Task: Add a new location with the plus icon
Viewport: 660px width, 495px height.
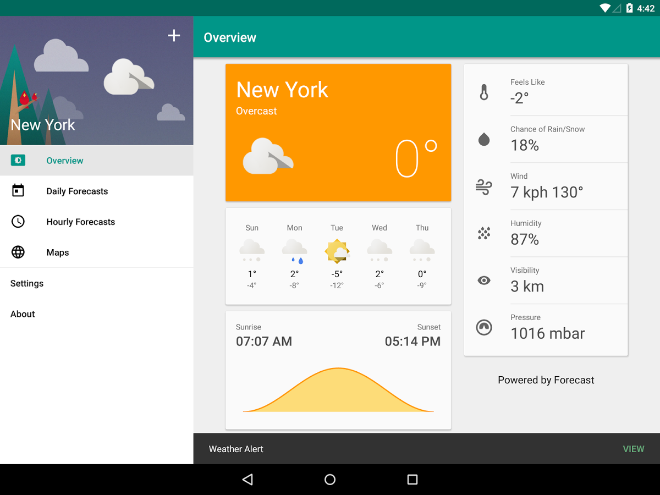Action: click(174, 35)
